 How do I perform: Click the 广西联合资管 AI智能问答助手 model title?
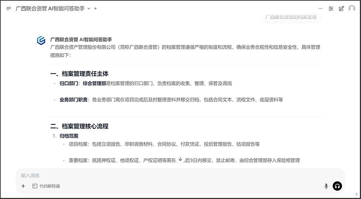50,8
